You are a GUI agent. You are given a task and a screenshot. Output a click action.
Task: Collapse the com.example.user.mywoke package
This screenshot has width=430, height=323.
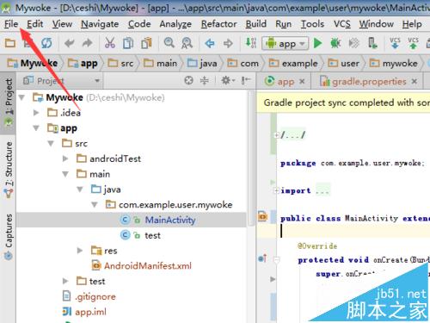95,205
